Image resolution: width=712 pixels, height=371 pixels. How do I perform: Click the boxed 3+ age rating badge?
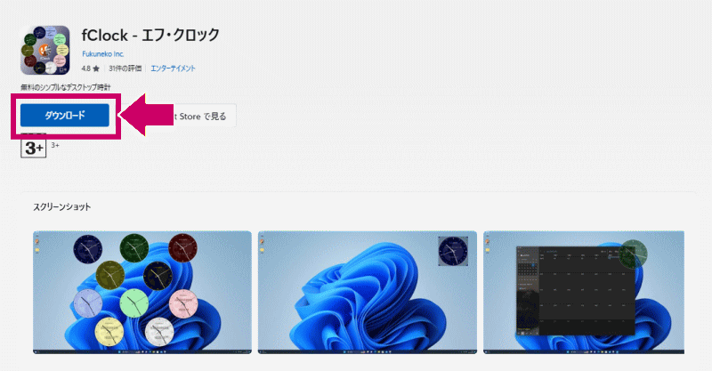click(34, 148)
